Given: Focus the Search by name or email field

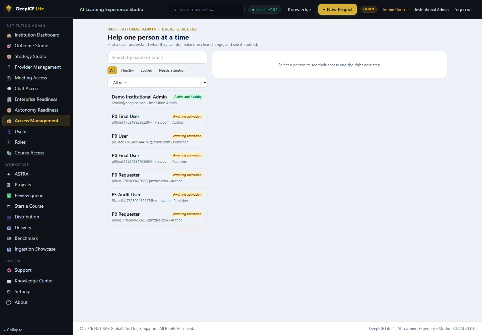Looking at the screenshot, I should [158, 57].
